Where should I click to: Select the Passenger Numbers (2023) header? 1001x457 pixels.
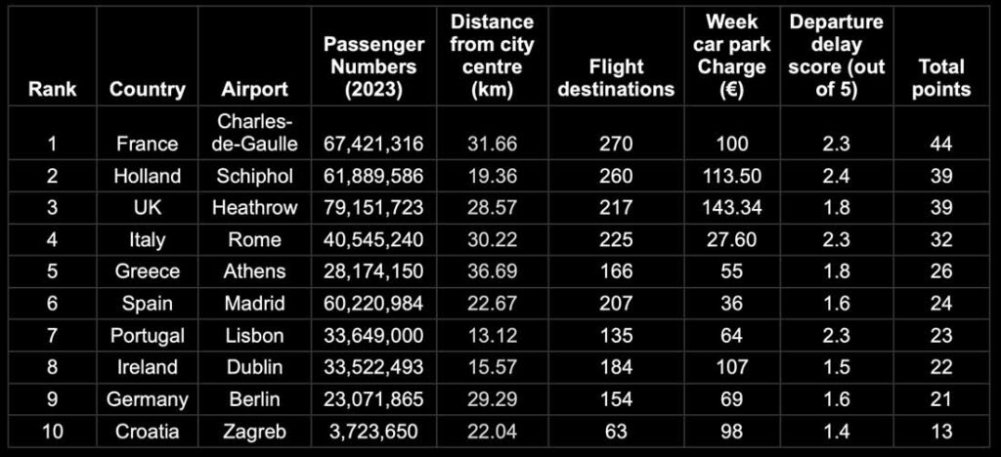373,66
